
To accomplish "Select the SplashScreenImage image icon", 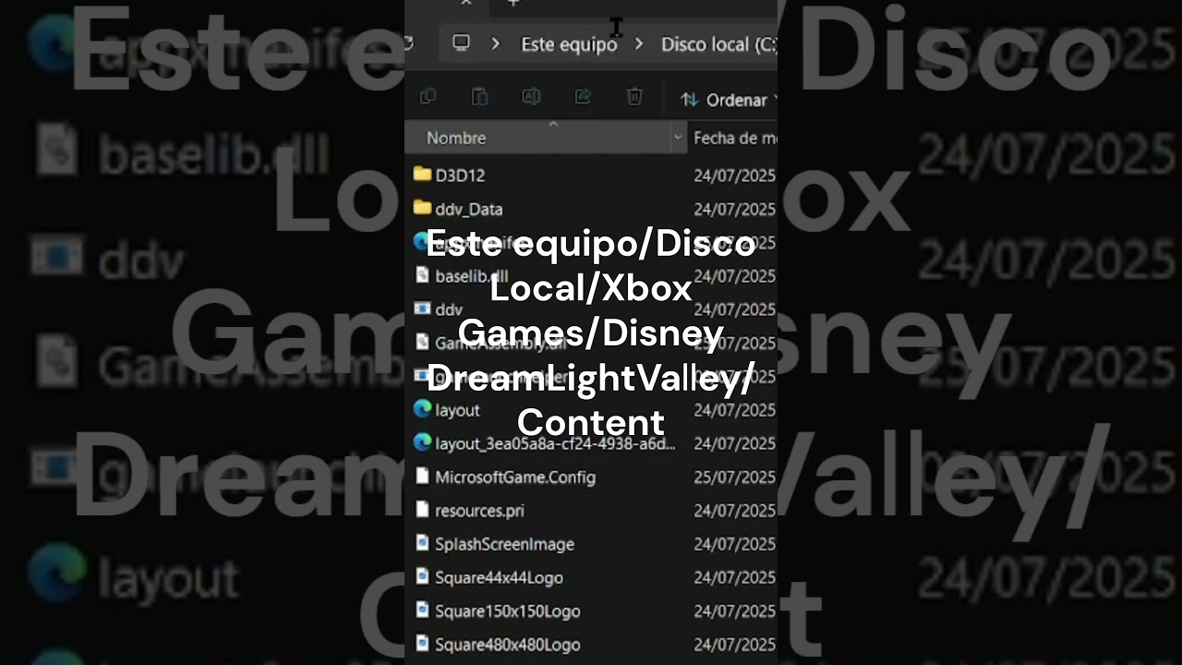I will click(422, 543).
